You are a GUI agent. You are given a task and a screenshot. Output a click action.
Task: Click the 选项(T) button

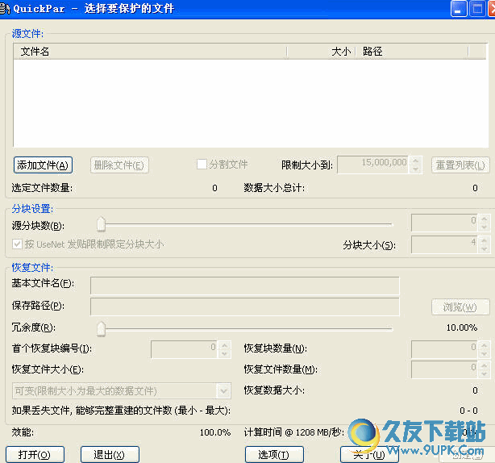click(274, 454)
